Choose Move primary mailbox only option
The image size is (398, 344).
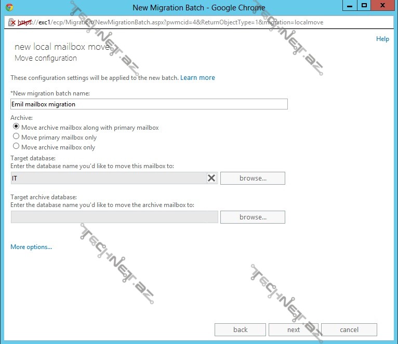(16, 136)
